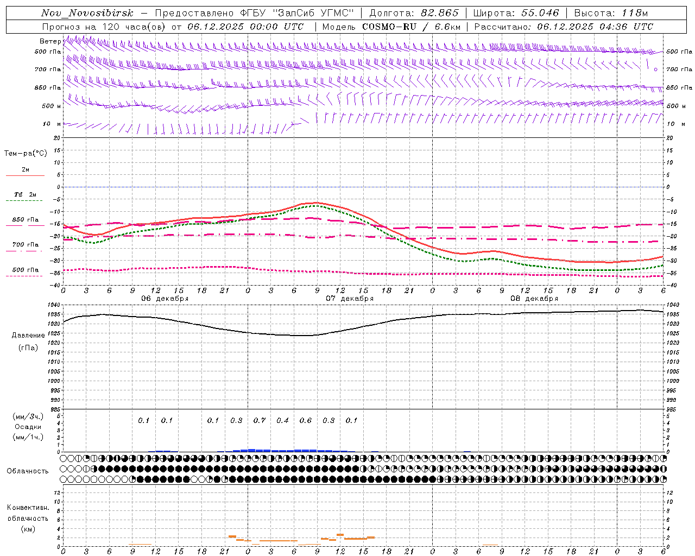Viewport: 695px width, 556px height.
Task: Click the Прогноз на 120 часа(ов) text
Action: pyautogui.click(x=105, y=27)
